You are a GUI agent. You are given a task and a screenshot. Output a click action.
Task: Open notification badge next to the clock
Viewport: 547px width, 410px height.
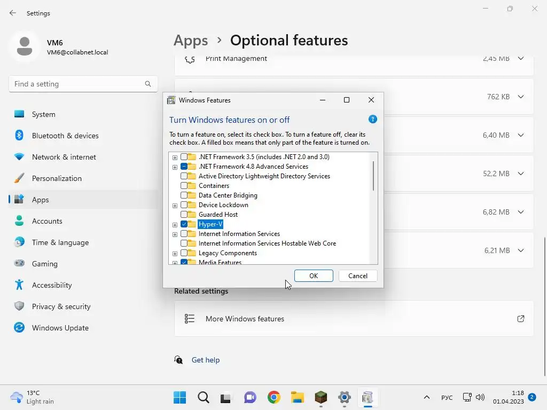[532, 397]
